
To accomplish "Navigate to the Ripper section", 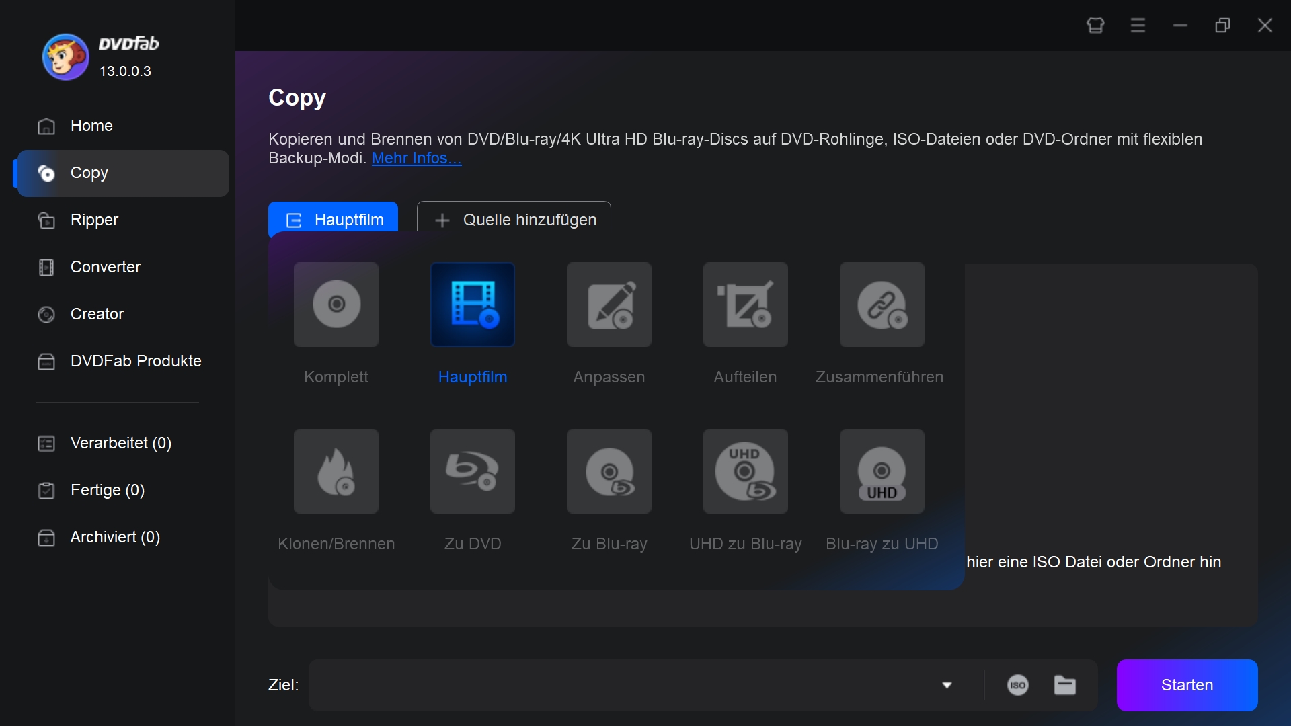I will tap(94, 219).
